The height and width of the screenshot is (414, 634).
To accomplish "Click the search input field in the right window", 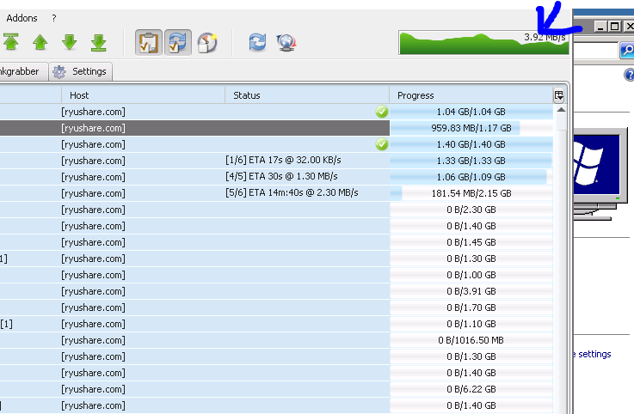I will click(x=596, y=51).
